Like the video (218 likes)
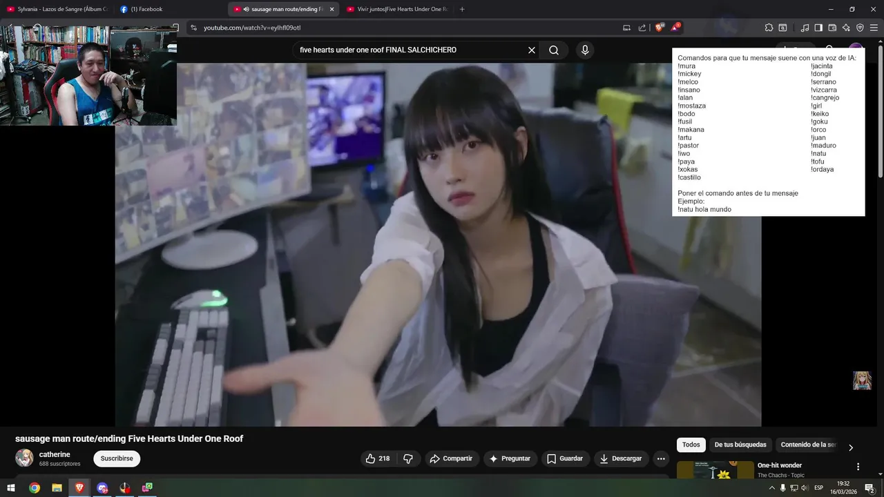The height and width of the screenshot is (497, 884). (378, 458)
